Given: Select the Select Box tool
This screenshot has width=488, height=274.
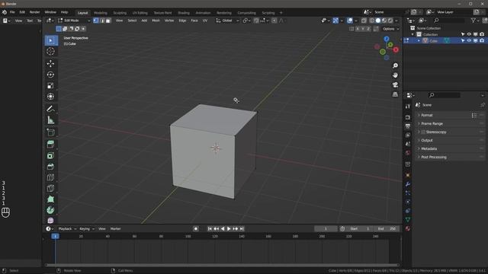Looking at the screenshot, I should tap(50, 40).
